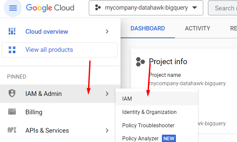Click the Project info heading
Viewport: 237px width, 142px height.
click(x=168, y=61)
